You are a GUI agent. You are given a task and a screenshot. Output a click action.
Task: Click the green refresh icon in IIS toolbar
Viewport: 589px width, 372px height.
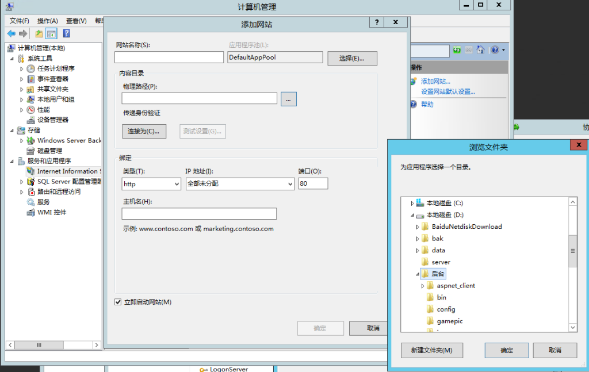[x=457, y=50]
